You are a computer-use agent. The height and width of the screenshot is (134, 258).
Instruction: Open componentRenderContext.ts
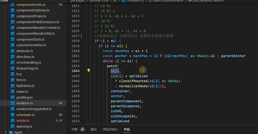pyautogui.click(x=38, y=28)
